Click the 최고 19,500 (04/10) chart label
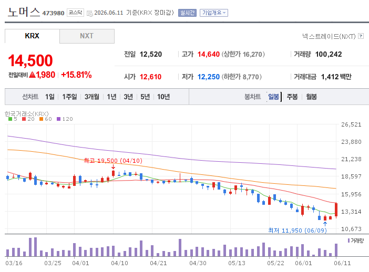This screenshot has height=272, width=369. coord(113,161)
